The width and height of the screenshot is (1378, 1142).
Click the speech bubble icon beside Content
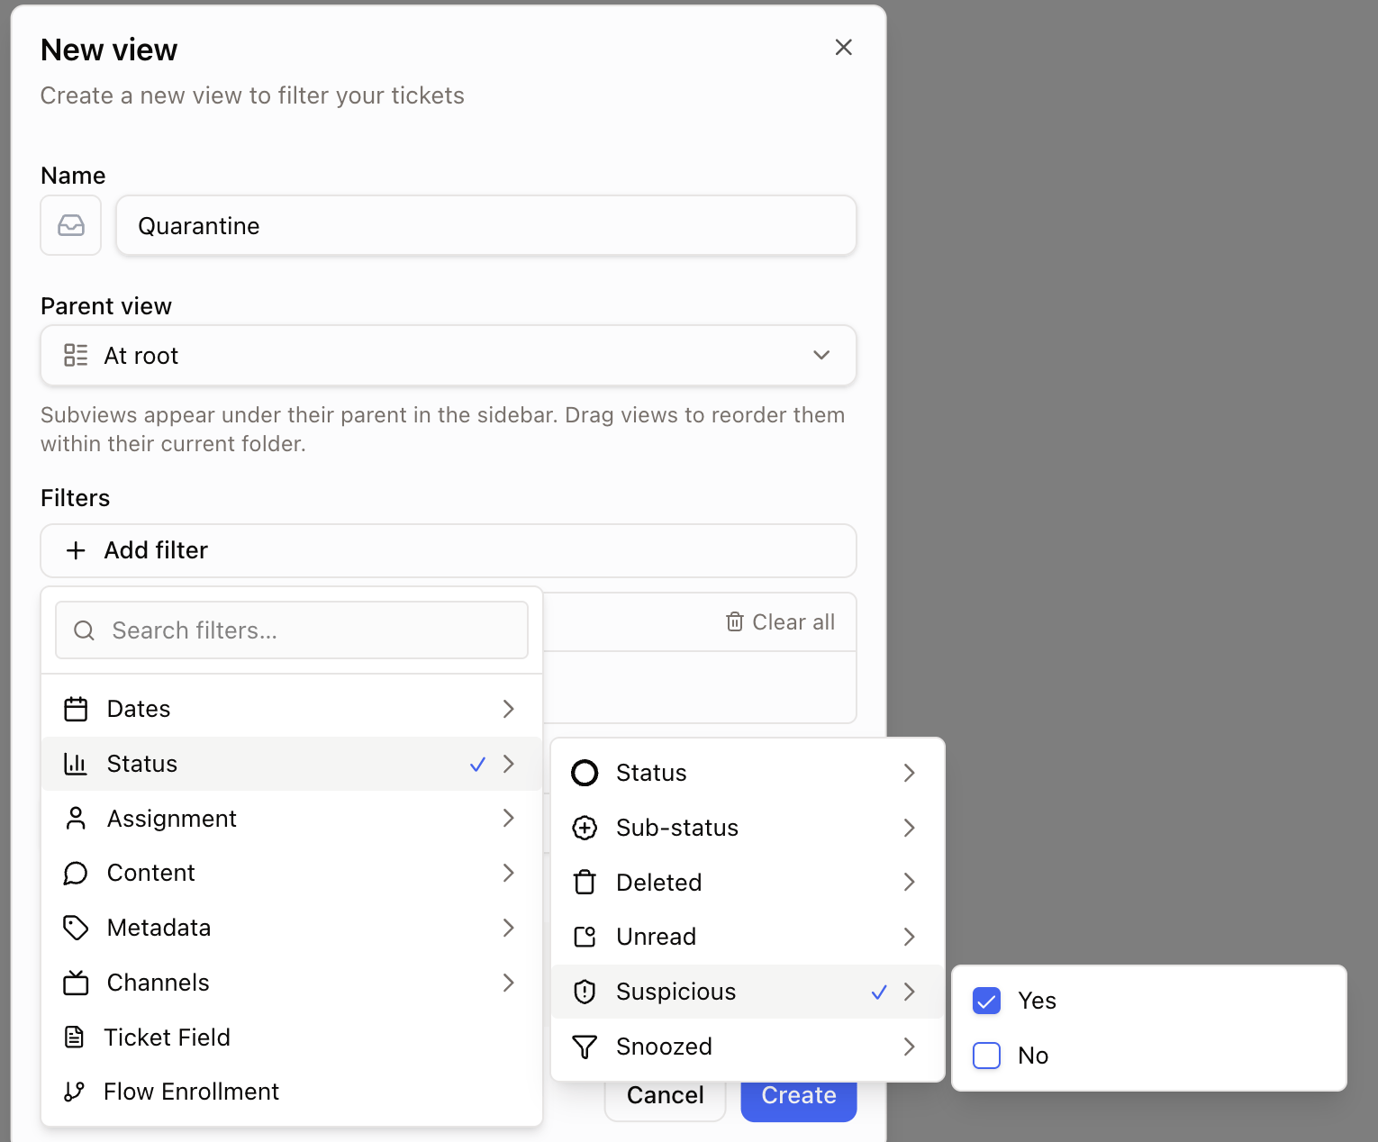[76, 873]
